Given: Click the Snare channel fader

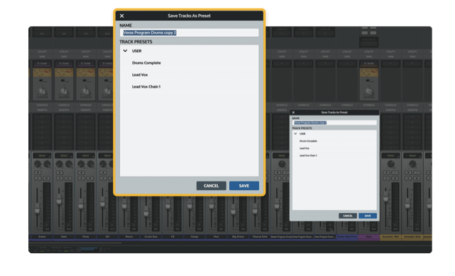Looking at the screenshot, I should pyautogui.click(x=37, y=208).
